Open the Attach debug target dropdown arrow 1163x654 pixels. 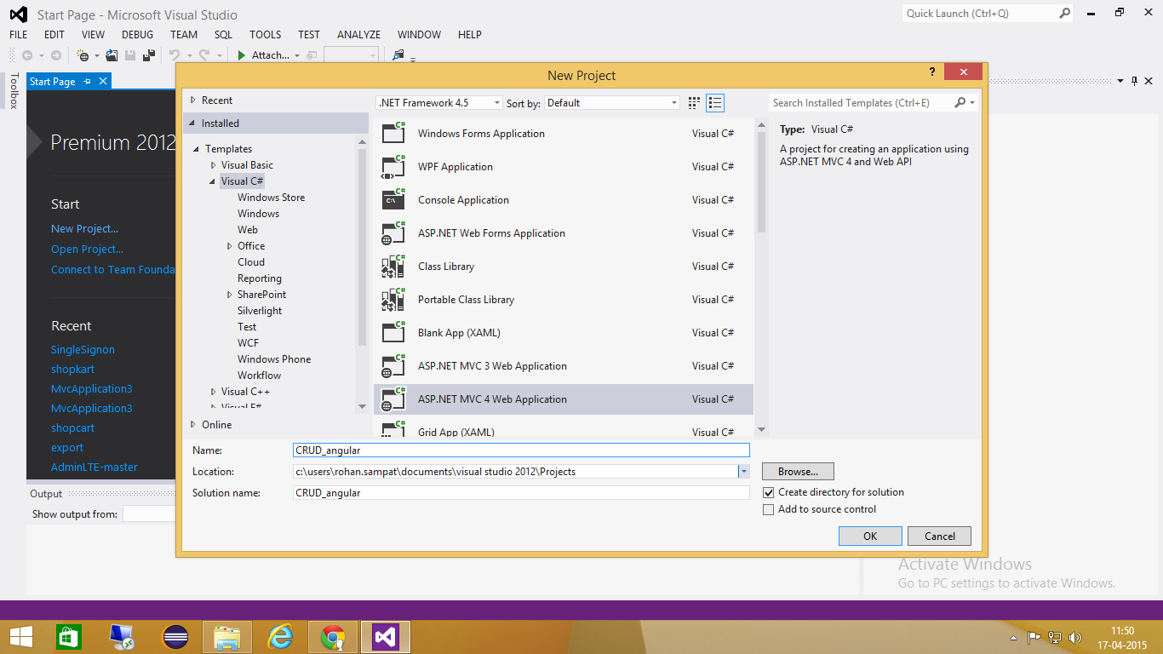click(297, 55)
